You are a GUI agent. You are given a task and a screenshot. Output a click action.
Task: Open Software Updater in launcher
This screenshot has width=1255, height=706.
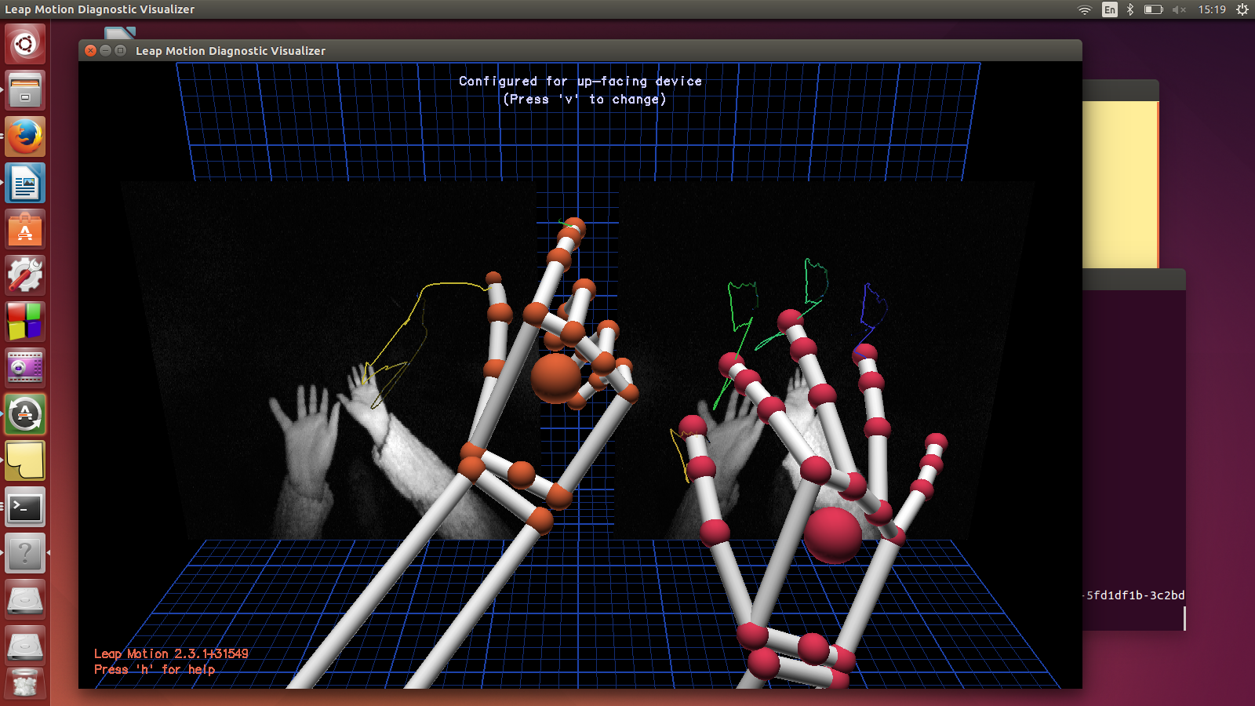(x=25, y=415)
